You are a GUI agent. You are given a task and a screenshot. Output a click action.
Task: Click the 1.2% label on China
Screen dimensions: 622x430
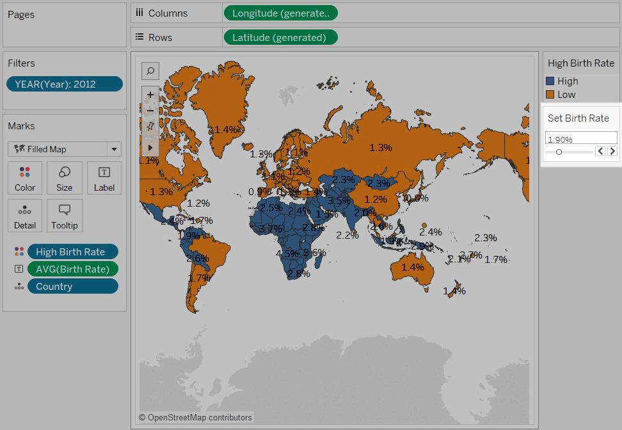376,199
